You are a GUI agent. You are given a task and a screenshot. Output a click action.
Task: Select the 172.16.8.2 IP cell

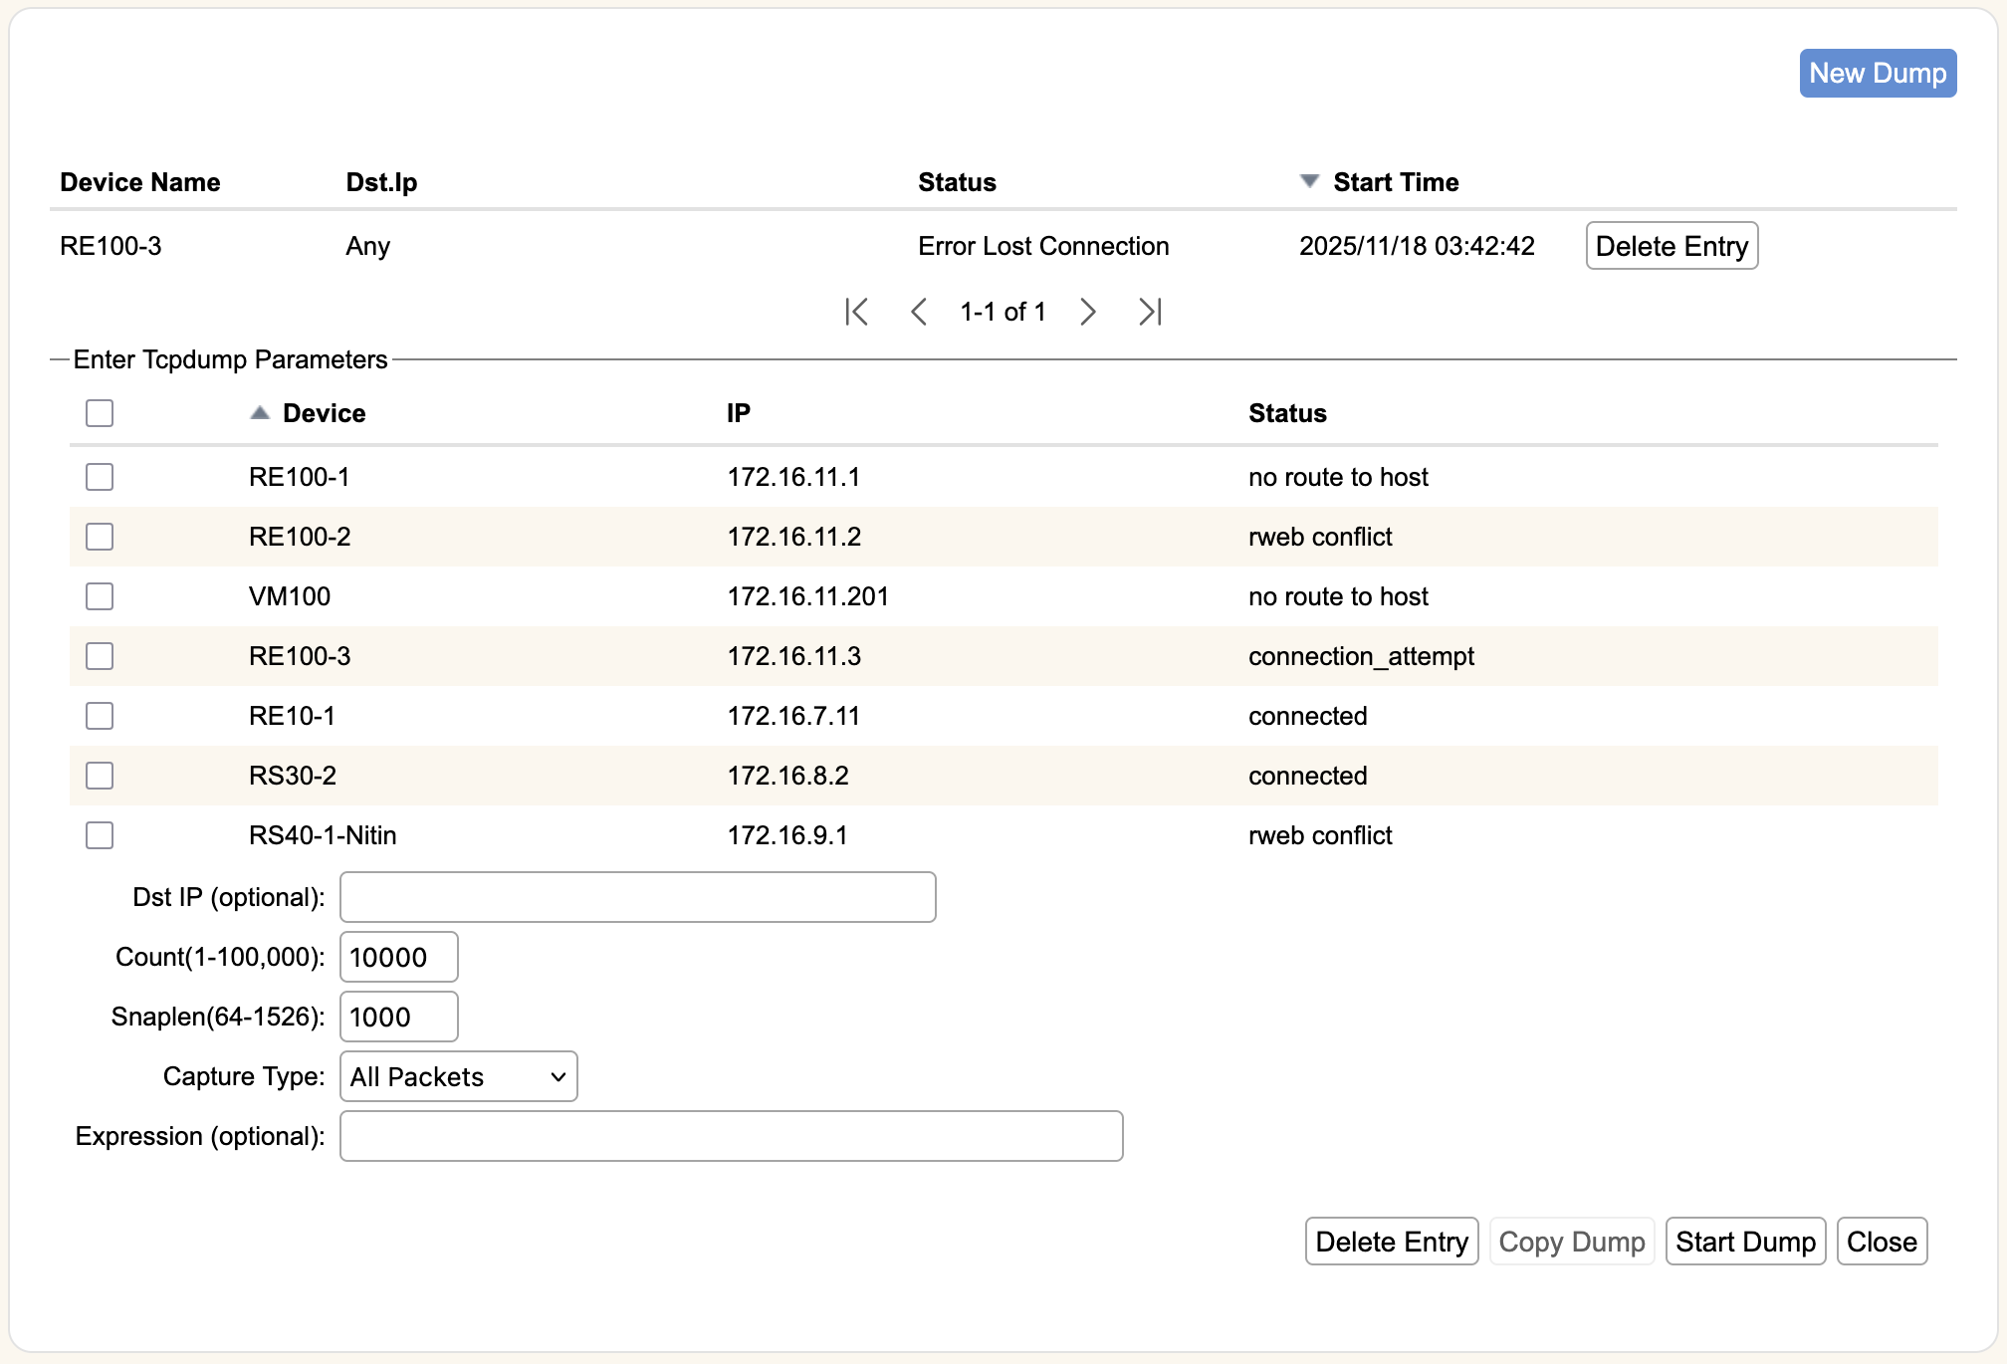click(x=787, y=776)
